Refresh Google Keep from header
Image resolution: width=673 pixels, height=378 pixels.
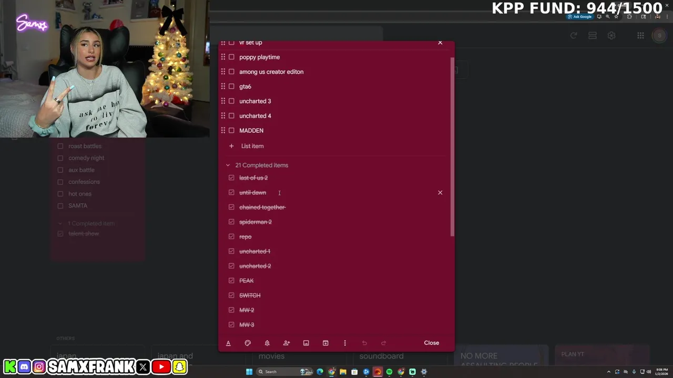[x=574, y=36]
